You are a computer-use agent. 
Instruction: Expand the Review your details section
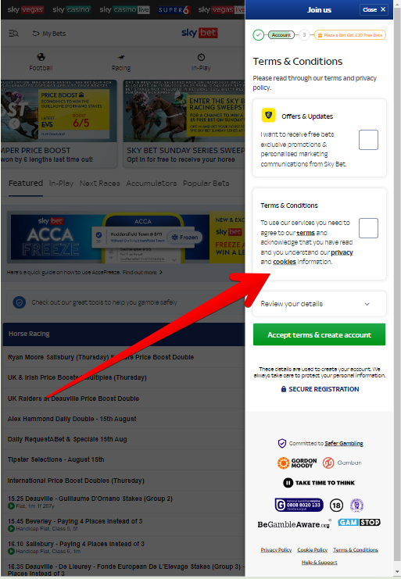320,304
